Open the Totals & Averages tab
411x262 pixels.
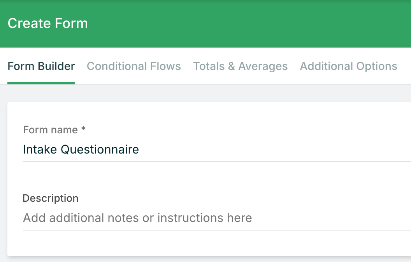tap(241, 66)
